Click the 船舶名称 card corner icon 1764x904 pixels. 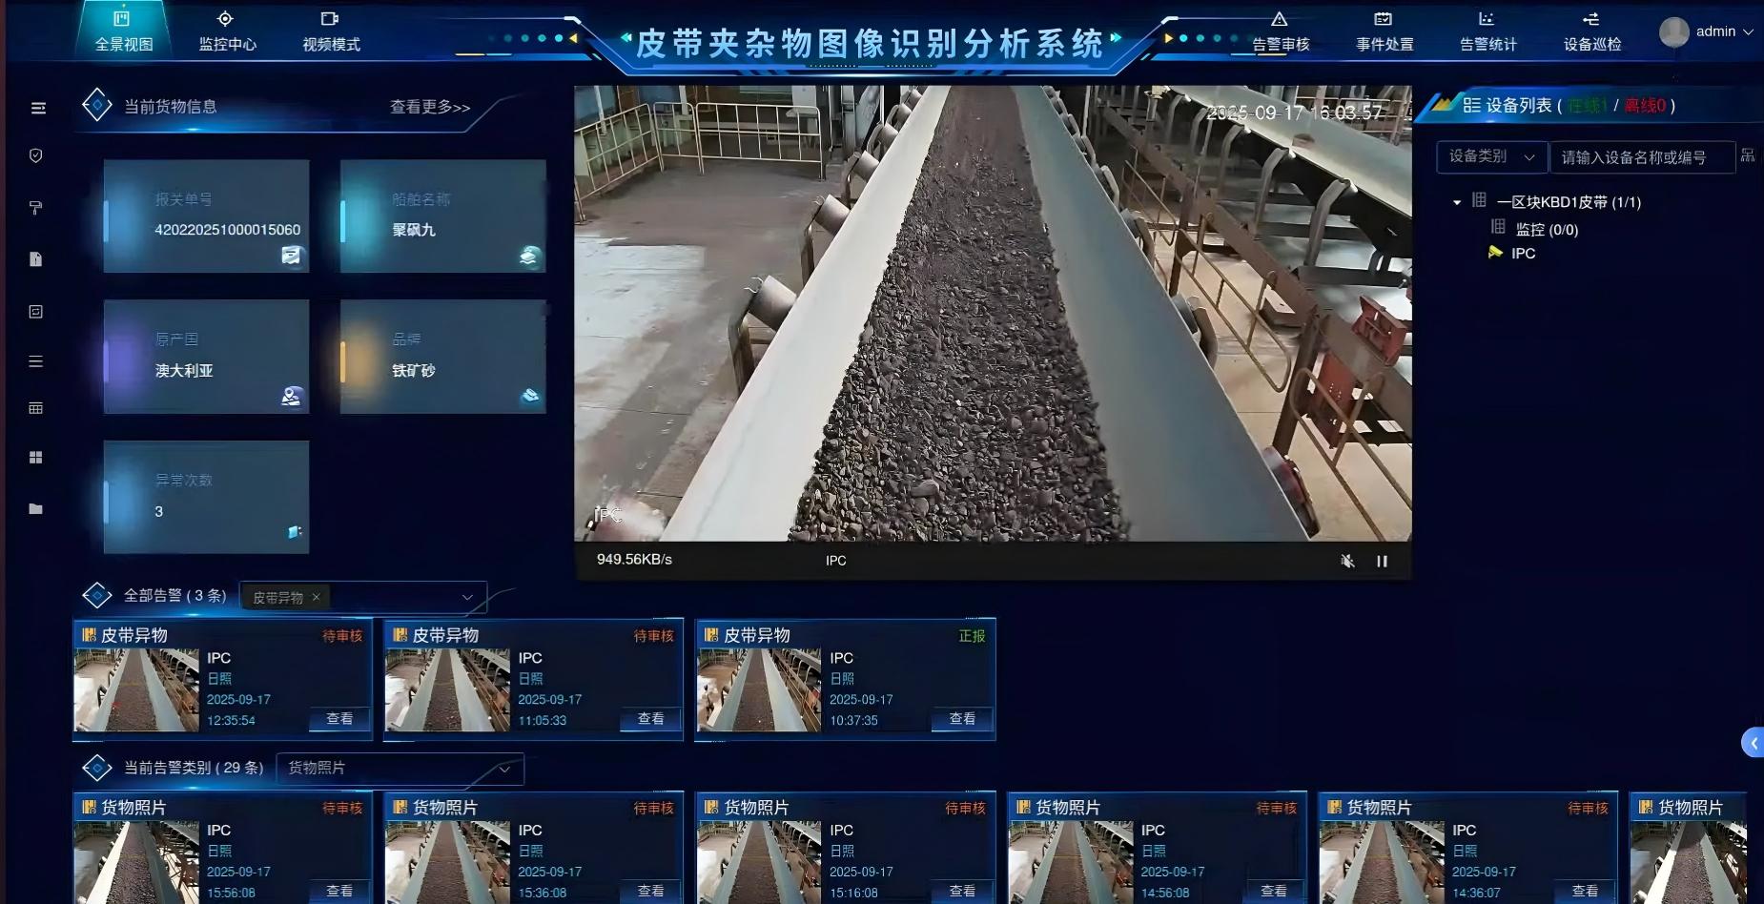point(529,256)
